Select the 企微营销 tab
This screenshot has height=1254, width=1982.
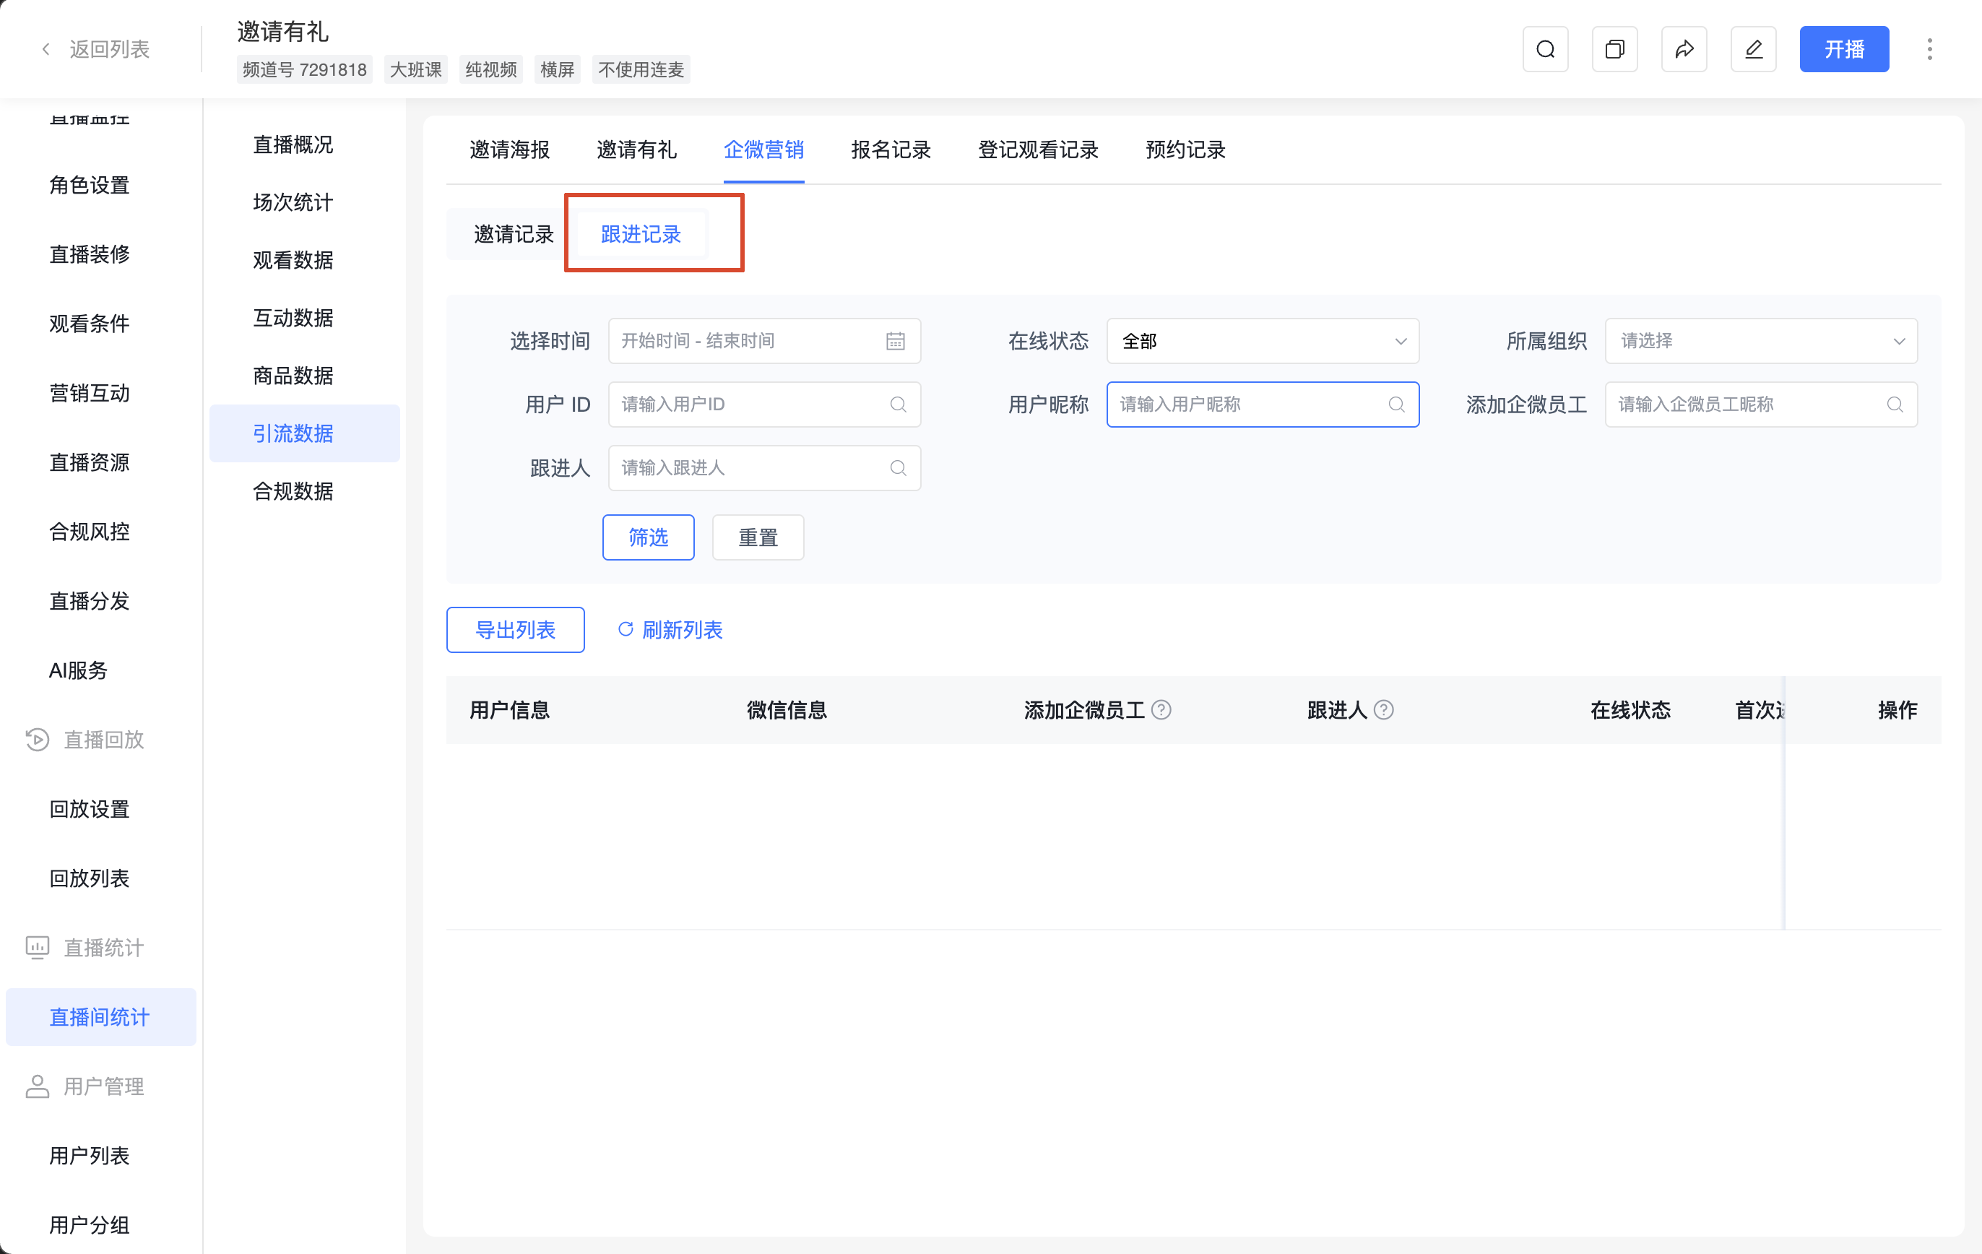[x=763, y=150]
